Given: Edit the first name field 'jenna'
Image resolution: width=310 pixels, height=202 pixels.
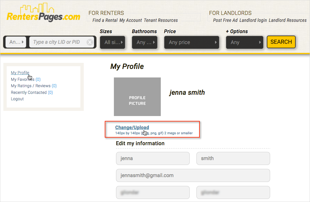Looking at the screenshot, I should click(153, 158).
